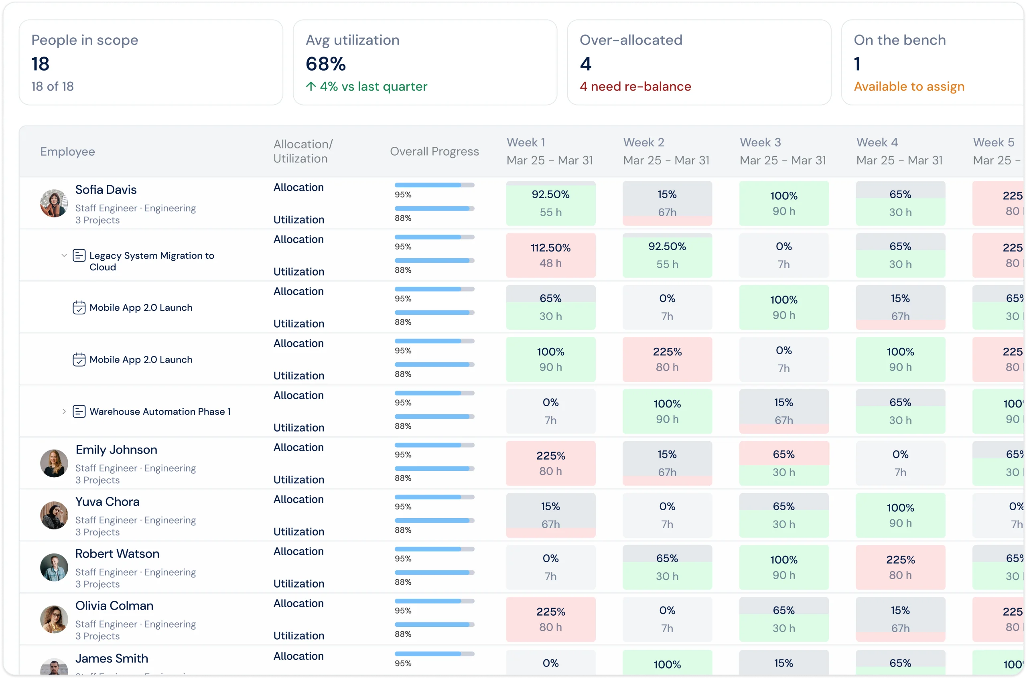Click Emily Johnson's Week 1 225% cell
The height and width of the screenshot is (679, 1027).
pos(550,463)
